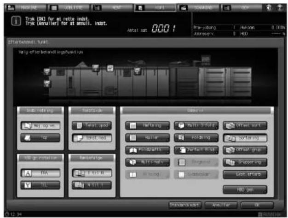The width and height of the screenshot is (288, 218).
Task: Open Huller punch settings
Action: 148,138
